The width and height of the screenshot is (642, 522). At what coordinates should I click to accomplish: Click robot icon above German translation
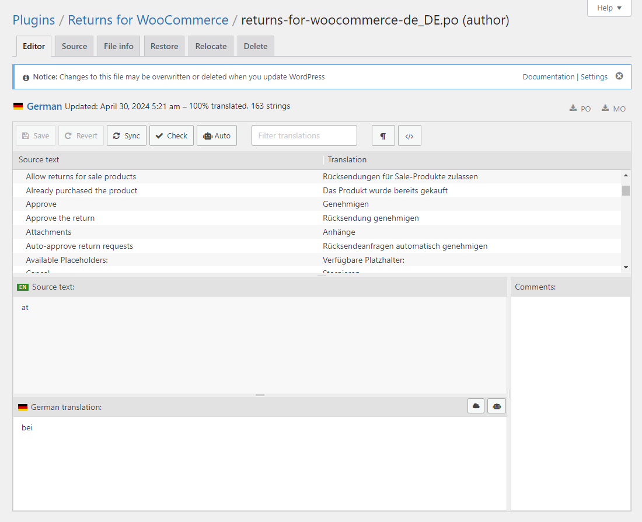tap(497, 406)
